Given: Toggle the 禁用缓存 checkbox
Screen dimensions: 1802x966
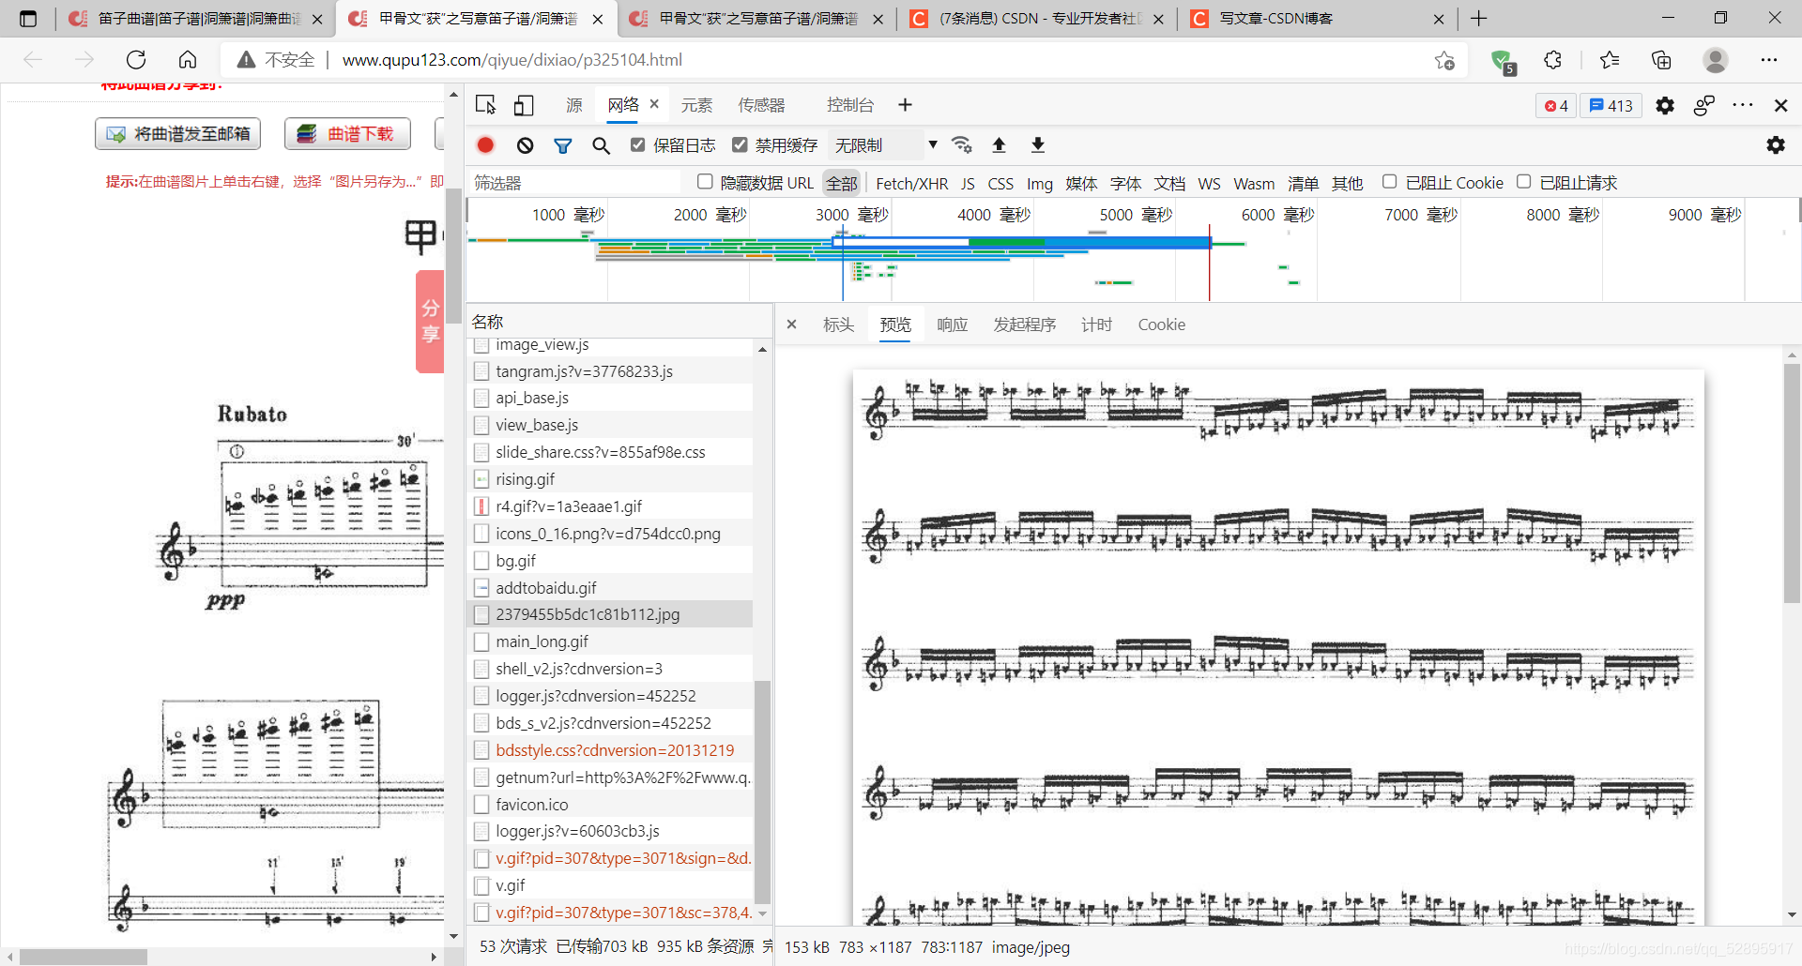Looking at the screenshot, I should (740, 144).
